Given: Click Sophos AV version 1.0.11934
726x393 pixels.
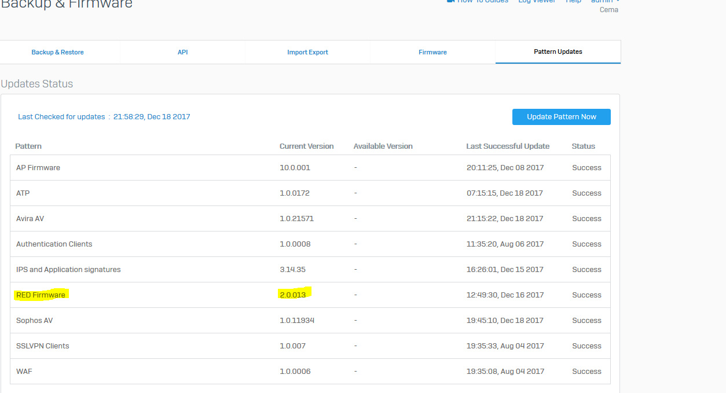Looking at the screenshot, I should (297, 321).
